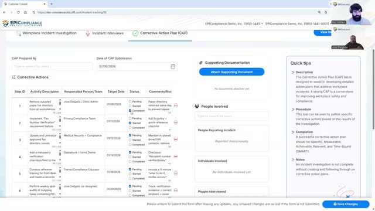The height and width of the screenshot is (211, 375).
Task: Go back in browser history
Action: point(4,12)
